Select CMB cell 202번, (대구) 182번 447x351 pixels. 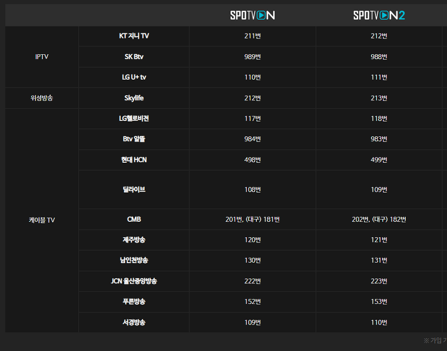(379, 219)
